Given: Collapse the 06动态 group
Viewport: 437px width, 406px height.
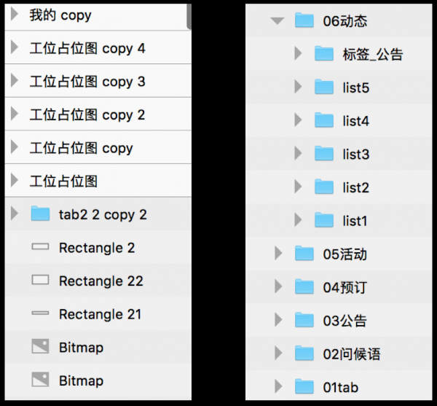Looking at the screenshot, I should (x=277, y=20).
